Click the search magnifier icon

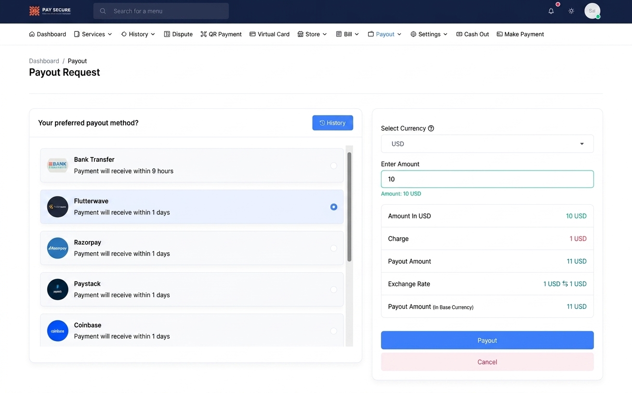click(103, 11)
